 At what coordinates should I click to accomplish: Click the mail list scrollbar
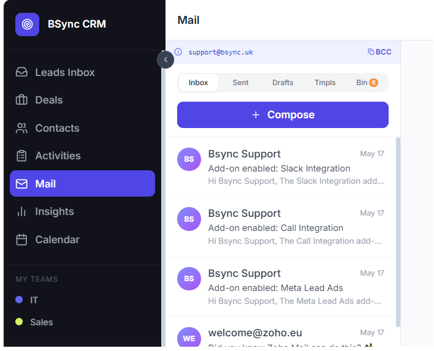pos(398,232)
